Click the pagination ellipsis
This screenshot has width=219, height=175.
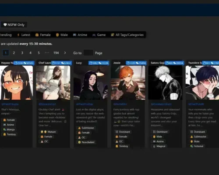47,52
